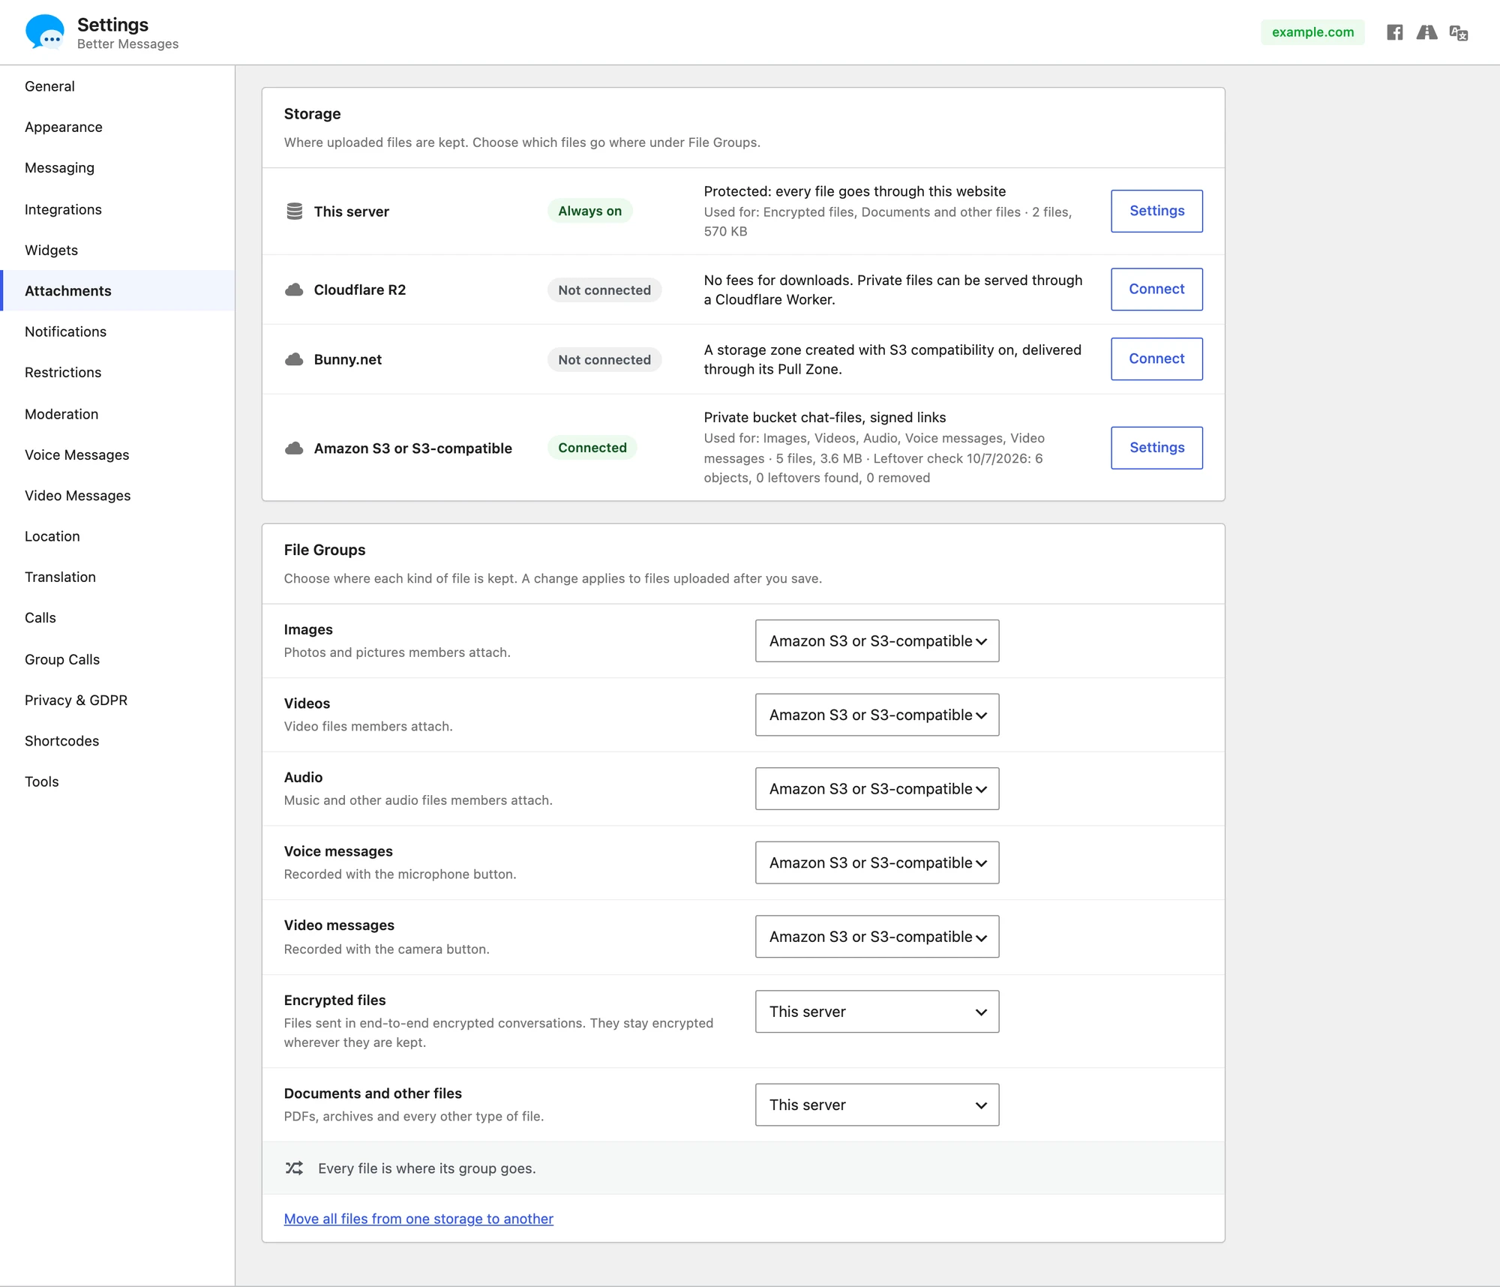Click the Better Messages chat bubble logo

pyautogui.click(x=44, y=32)
